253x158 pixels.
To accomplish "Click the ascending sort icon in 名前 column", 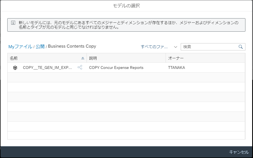I will point(83,58).
